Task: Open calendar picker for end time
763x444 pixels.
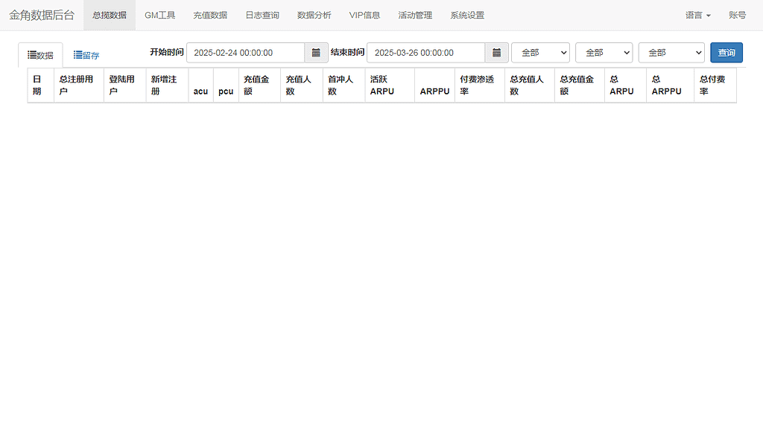Action: click(x=497, y=53)
